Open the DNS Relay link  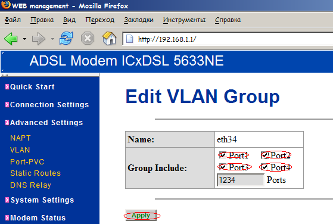point(30,185)
